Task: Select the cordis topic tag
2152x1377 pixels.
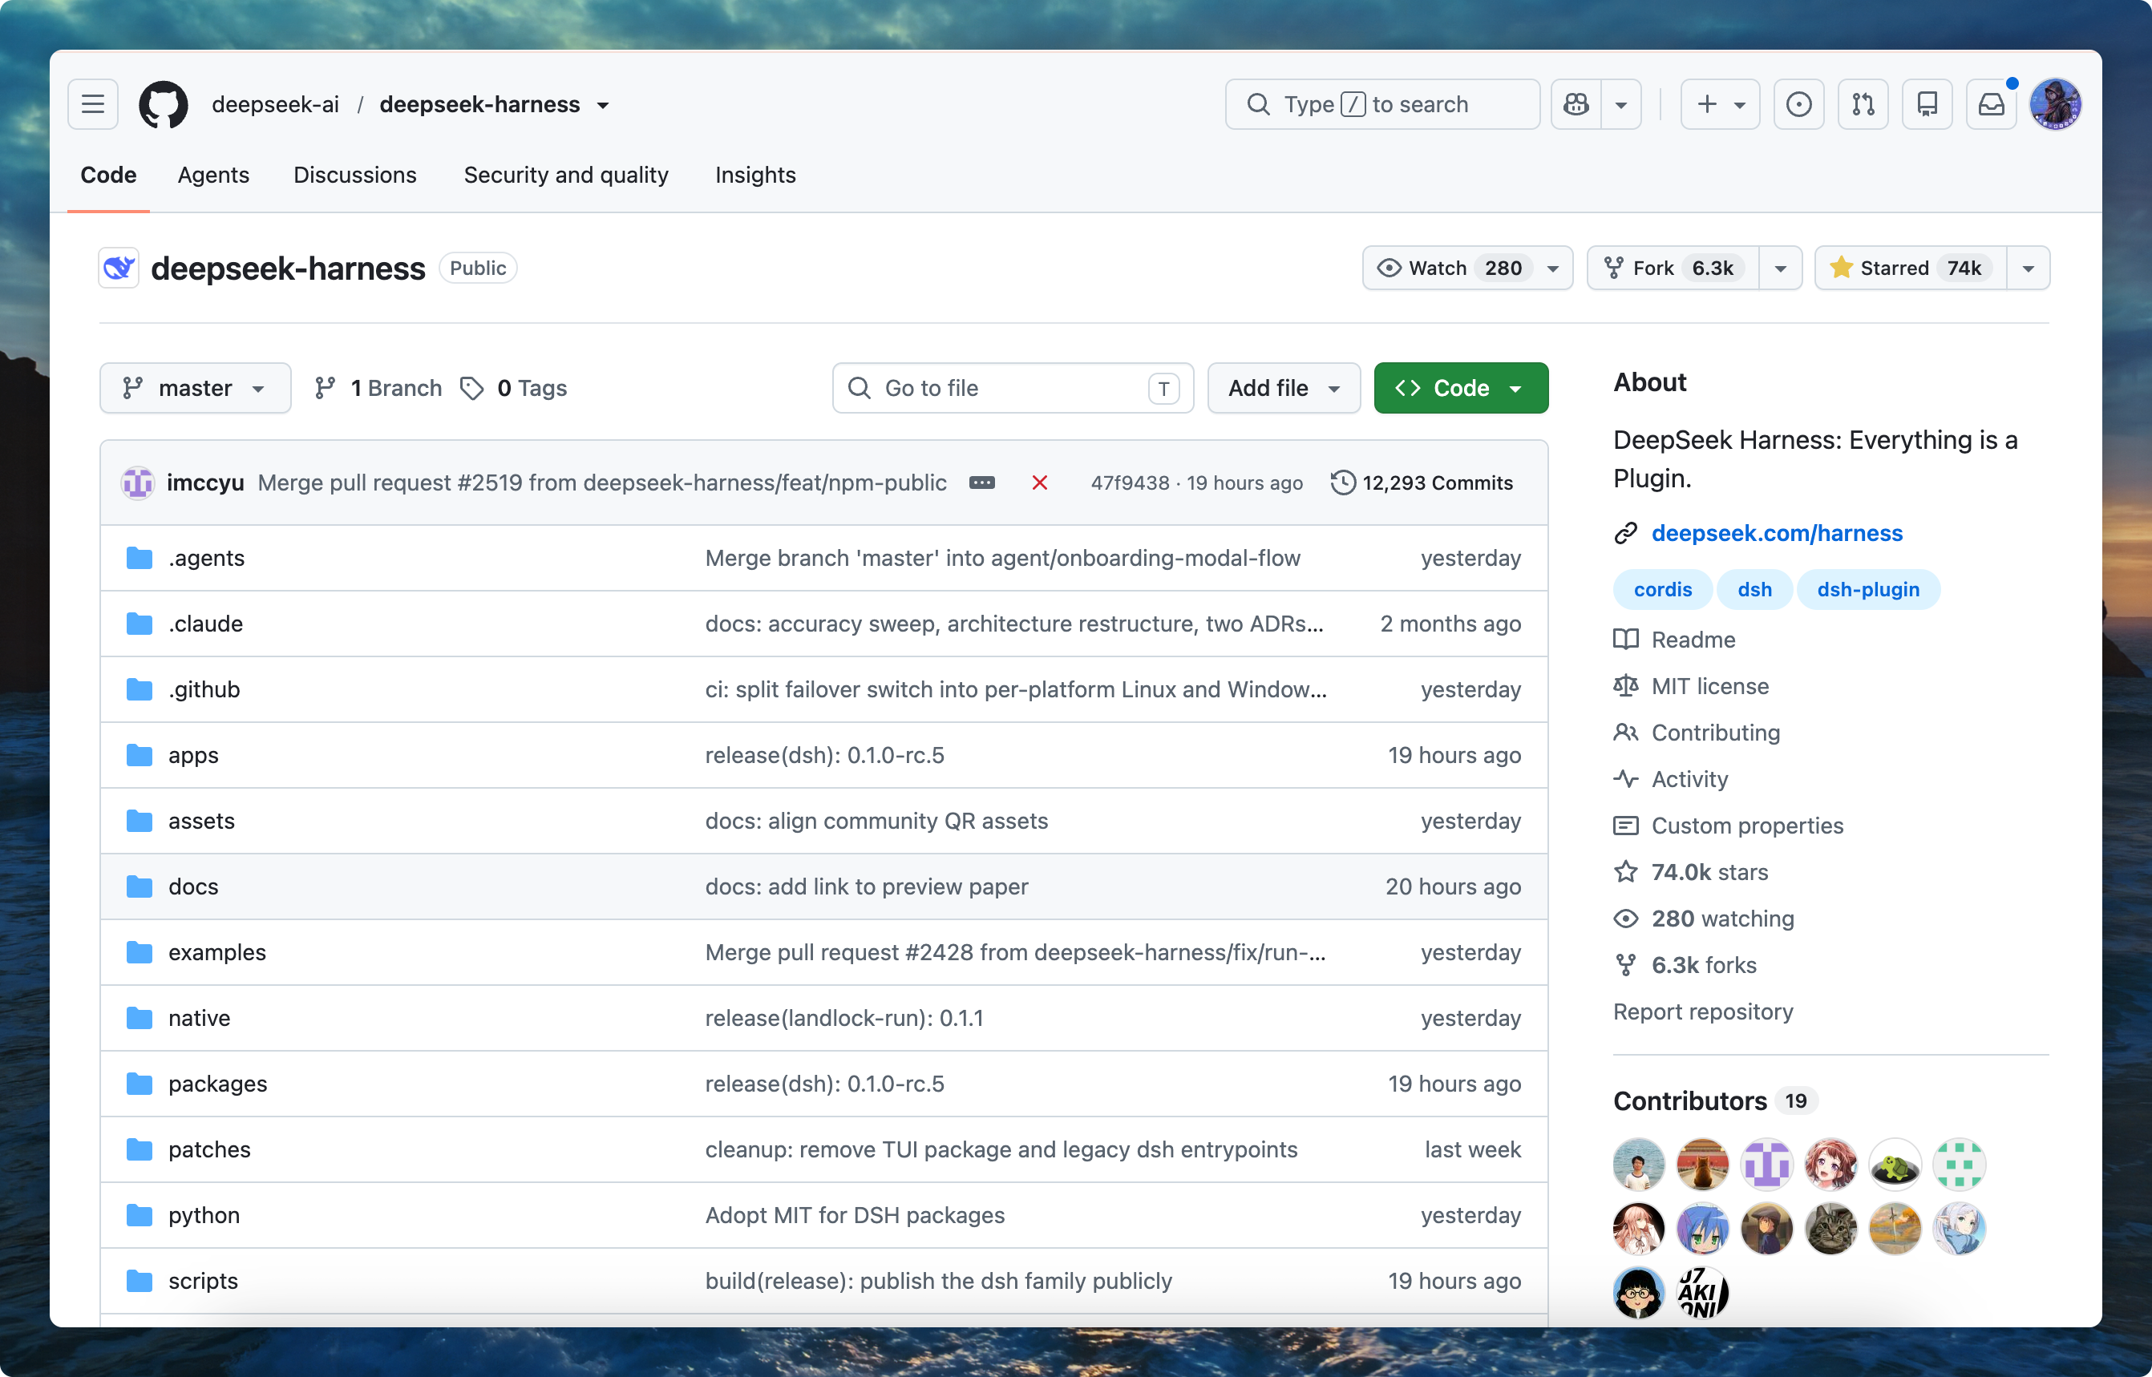Action: (1663, 589)
